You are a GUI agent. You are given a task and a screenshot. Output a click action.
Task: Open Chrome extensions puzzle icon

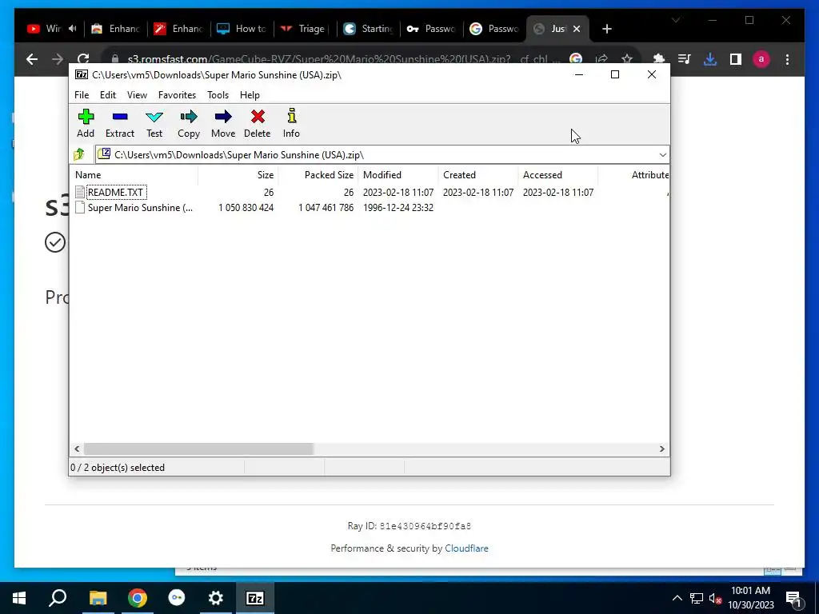pyautogui.click(x=659, y=59)
